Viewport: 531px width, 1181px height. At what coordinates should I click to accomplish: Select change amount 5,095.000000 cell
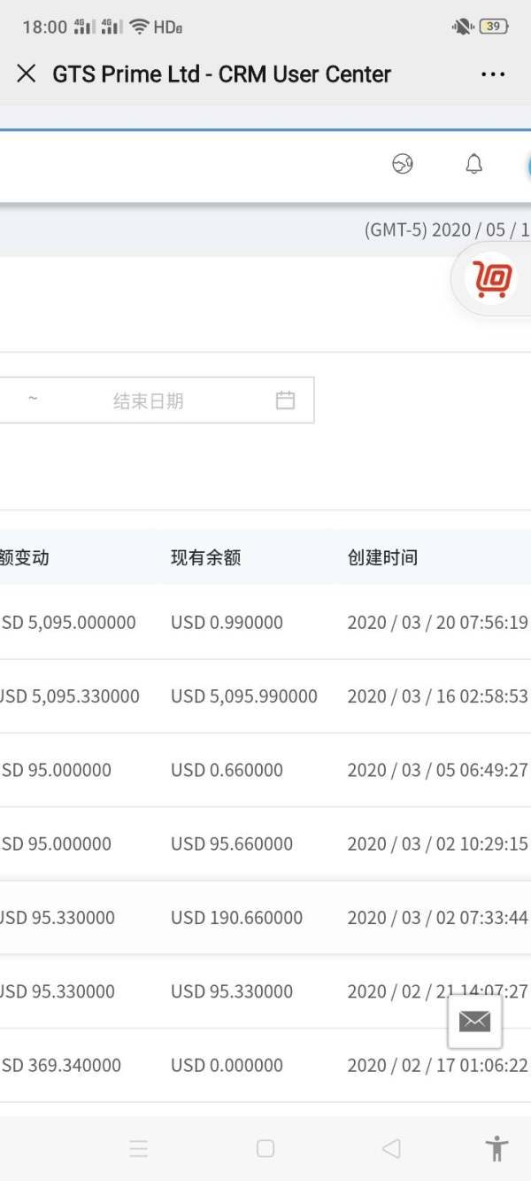[68, 623]
